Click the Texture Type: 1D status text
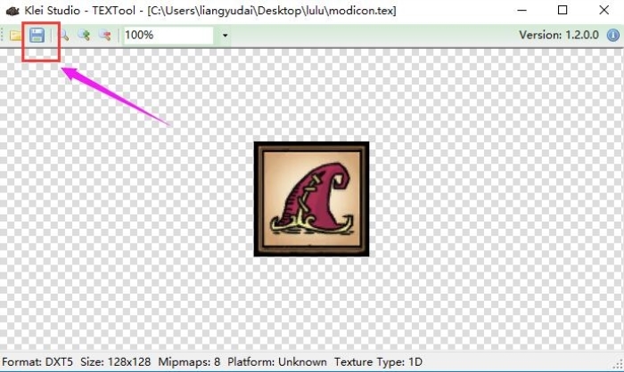Viewport: 624px width, 372px height. click(x=378, y=362)
